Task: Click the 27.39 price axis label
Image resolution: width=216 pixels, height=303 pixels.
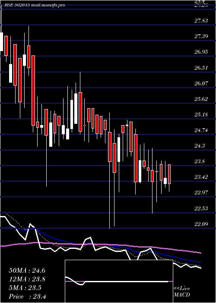Action: (x=201, y=36)
